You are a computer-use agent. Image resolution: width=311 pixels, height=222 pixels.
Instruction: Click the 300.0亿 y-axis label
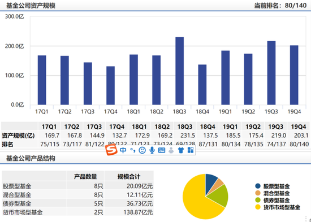click(x=14, y=16)
